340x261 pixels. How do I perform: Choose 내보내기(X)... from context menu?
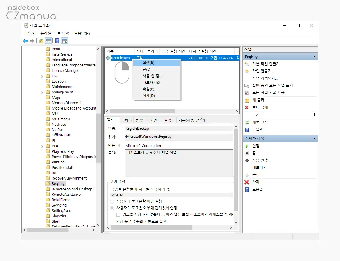[156, 82]
